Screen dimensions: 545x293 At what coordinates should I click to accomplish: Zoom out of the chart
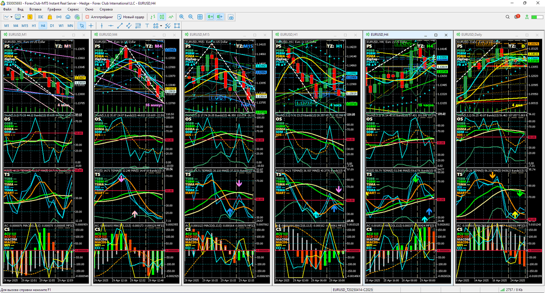click(191, 17)
